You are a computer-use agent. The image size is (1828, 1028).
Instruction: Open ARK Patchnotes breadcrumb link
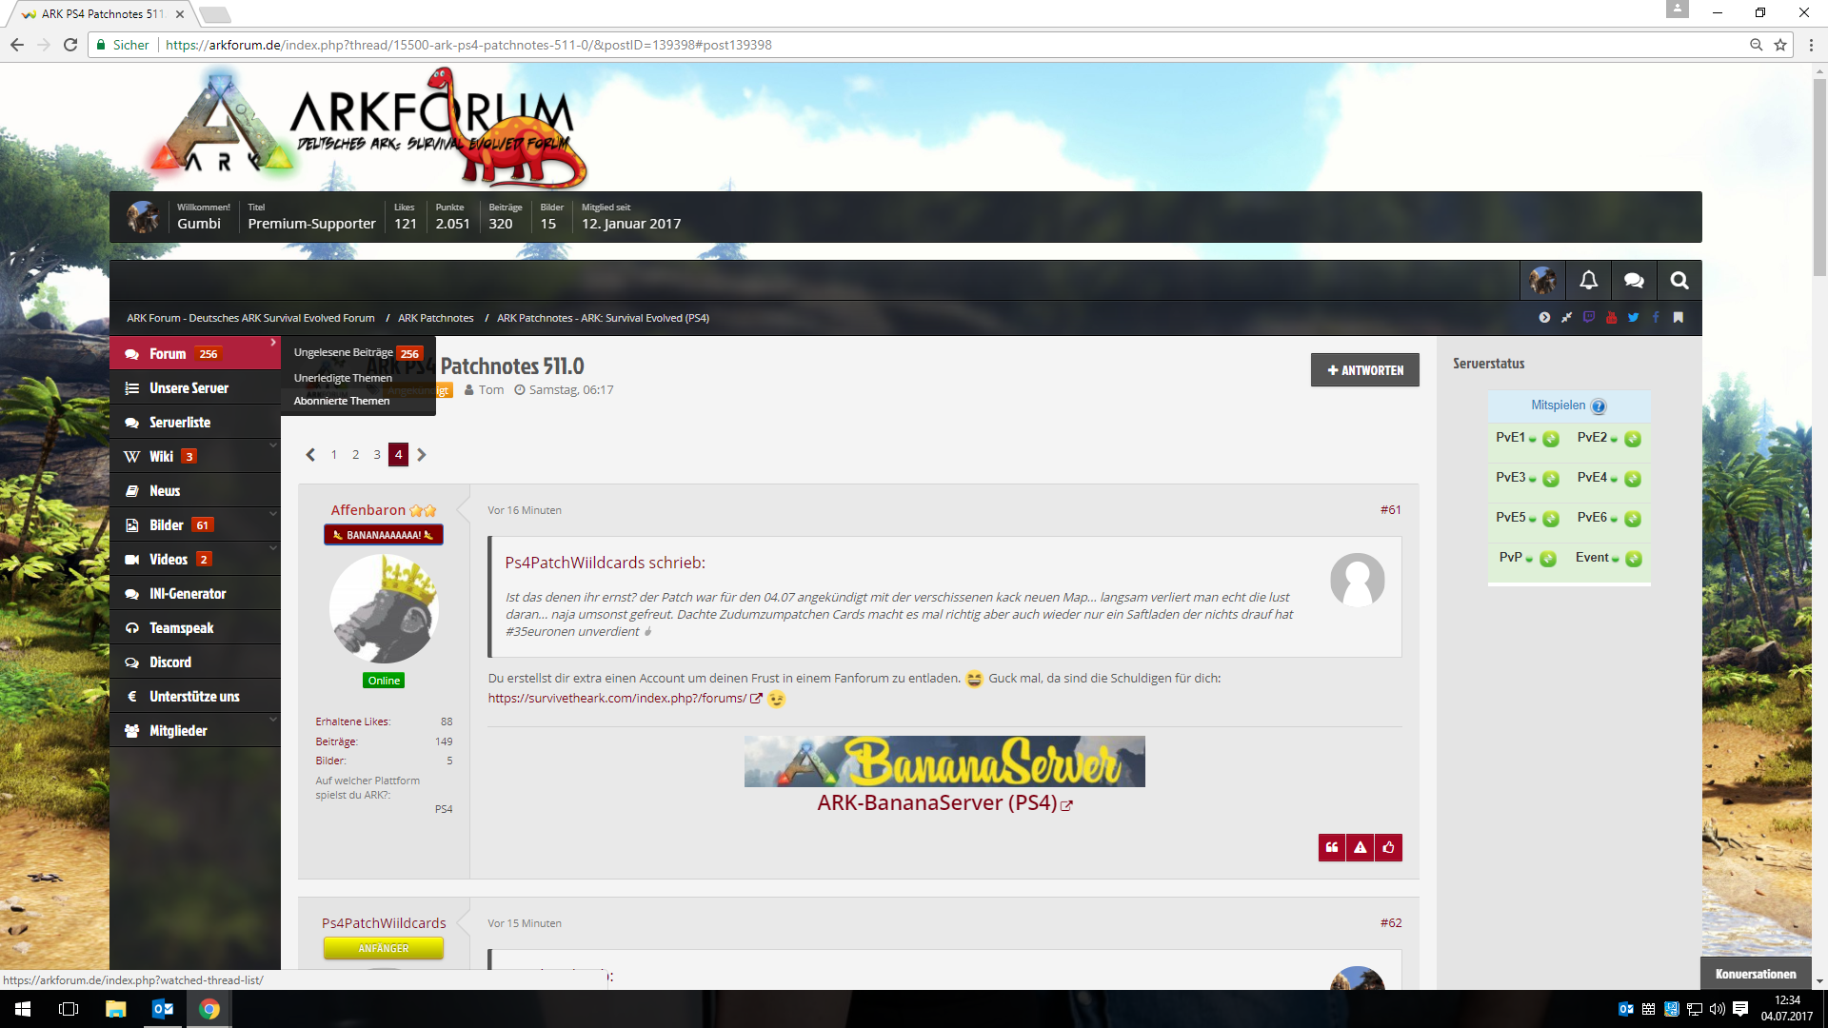coord(435,318)
